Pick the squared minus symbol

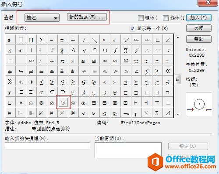tap(105, 103)
